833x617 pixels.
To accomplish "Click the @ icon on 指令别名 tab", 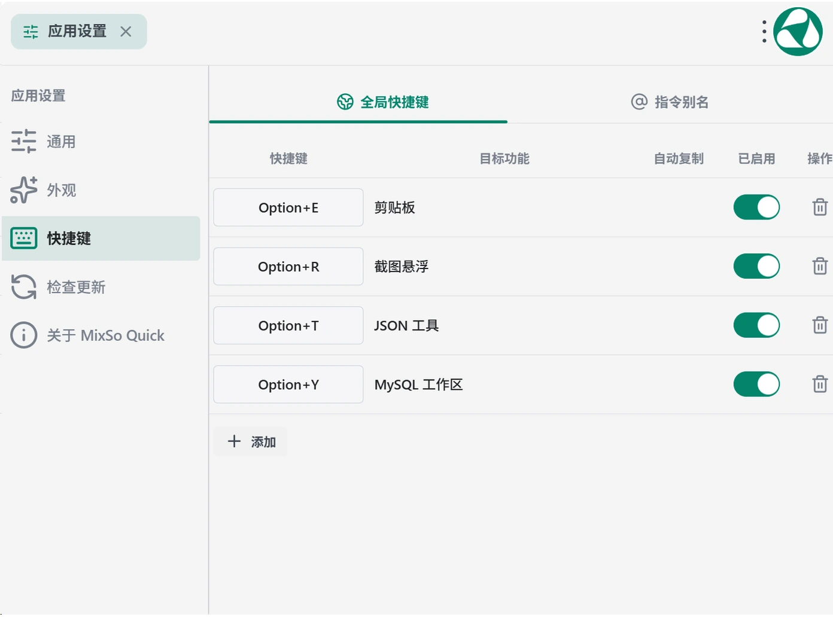I will tap(639, 102).
